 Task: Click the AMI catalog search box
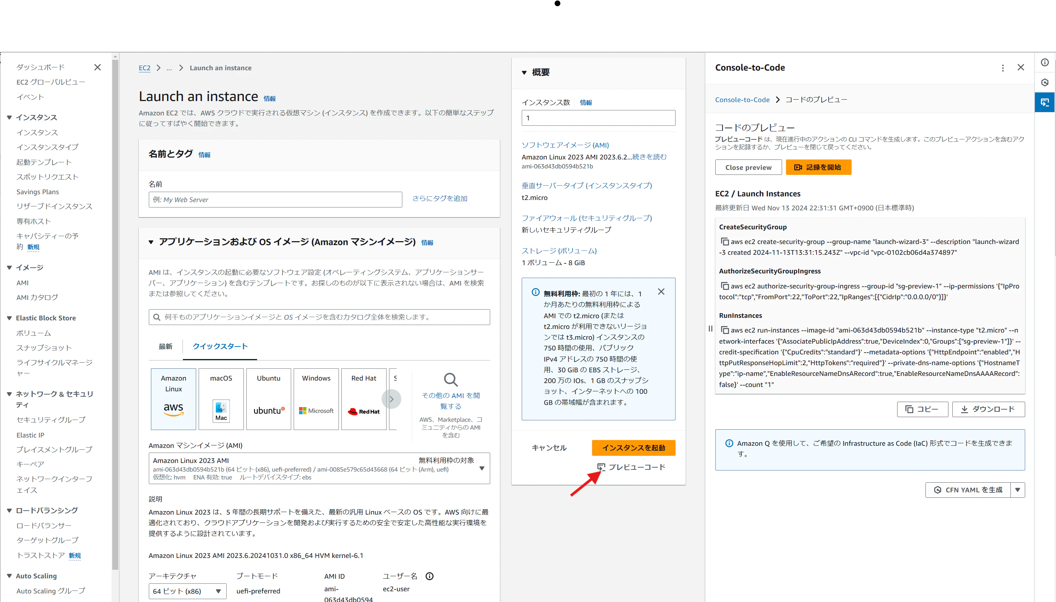319,317
